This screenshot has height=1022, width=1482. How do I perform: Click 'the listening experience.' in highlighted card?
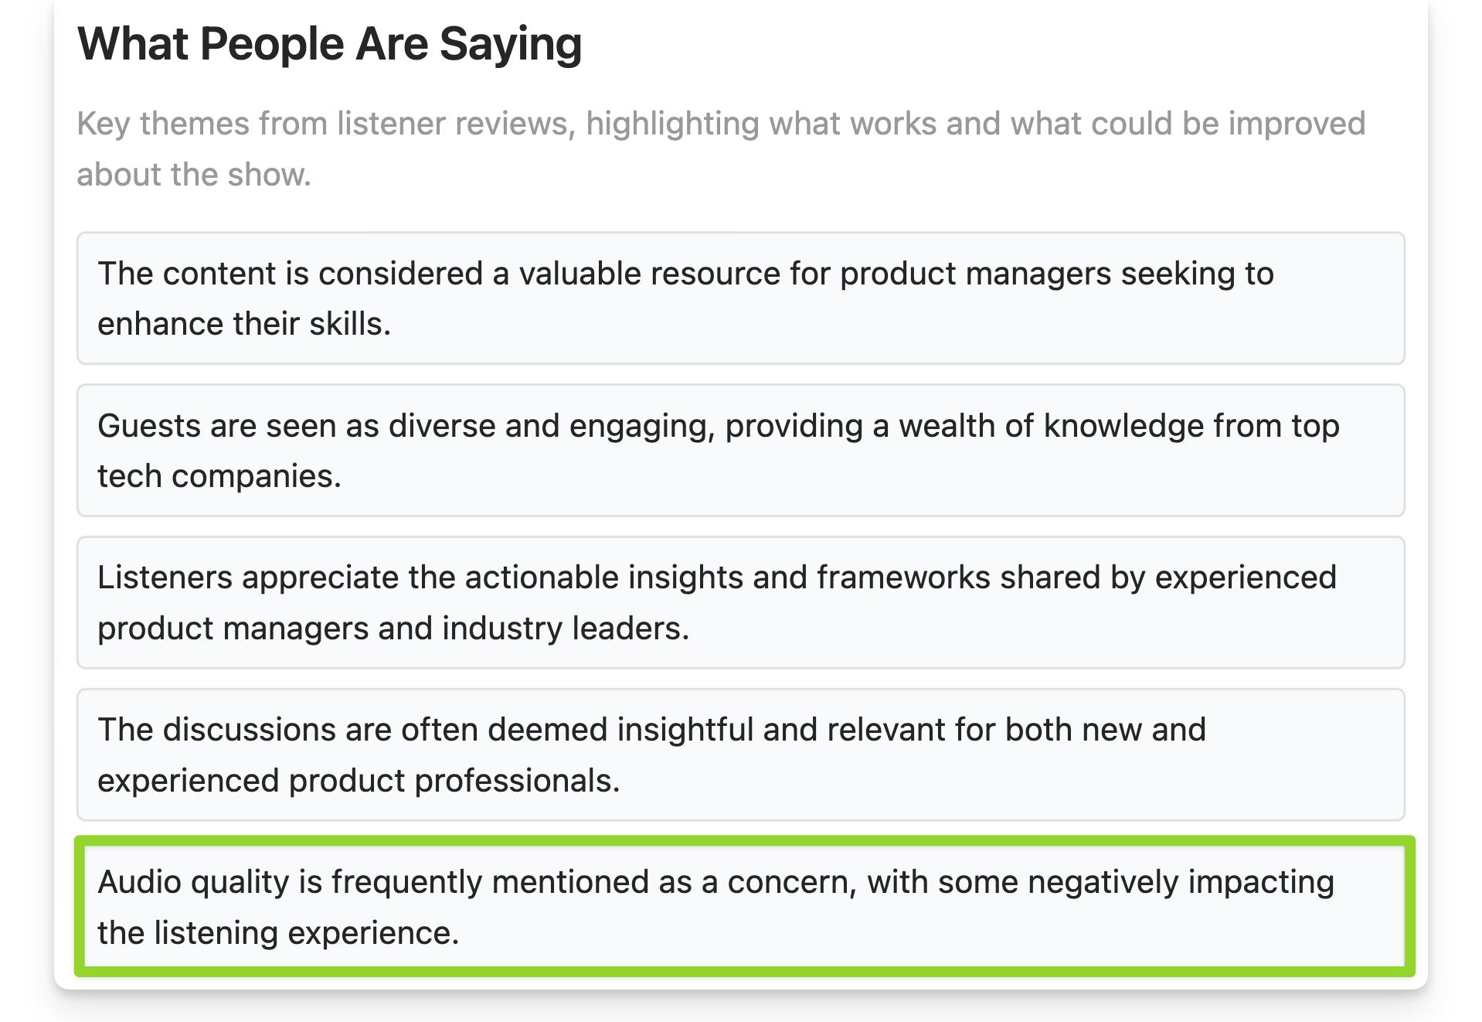tap(279, 933)
